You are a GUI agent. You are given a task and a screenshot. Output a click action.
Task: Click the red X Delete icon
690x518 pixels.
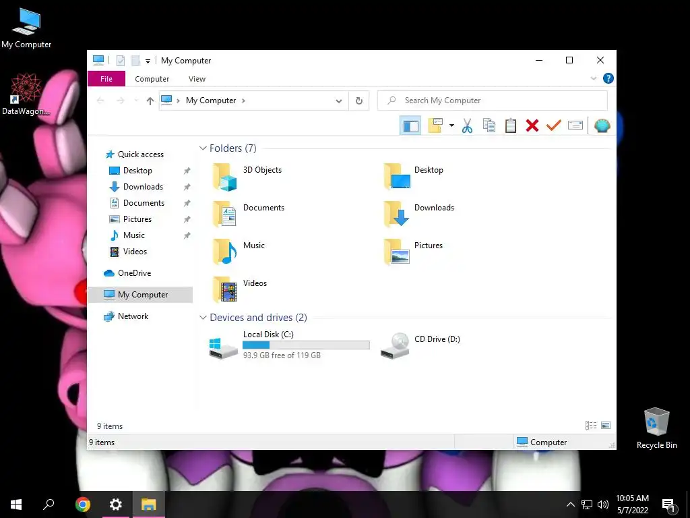click(x=532, y=125)
